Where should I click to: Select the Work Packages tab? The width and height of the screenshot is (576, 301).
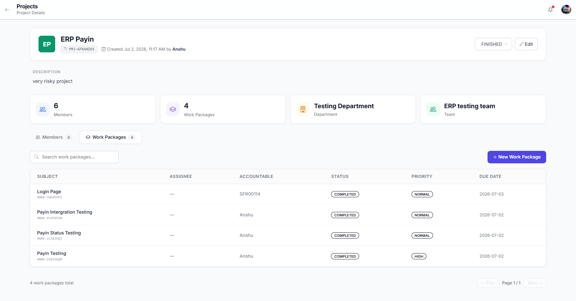pos(111,137)
